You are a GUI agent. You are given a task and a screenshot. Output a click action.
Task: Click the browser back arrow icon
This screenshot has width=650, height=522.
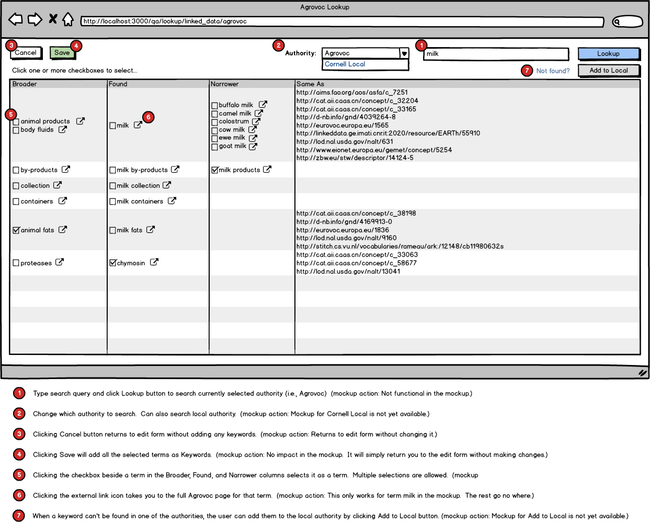pyautogui.click(x=16, y=20)
